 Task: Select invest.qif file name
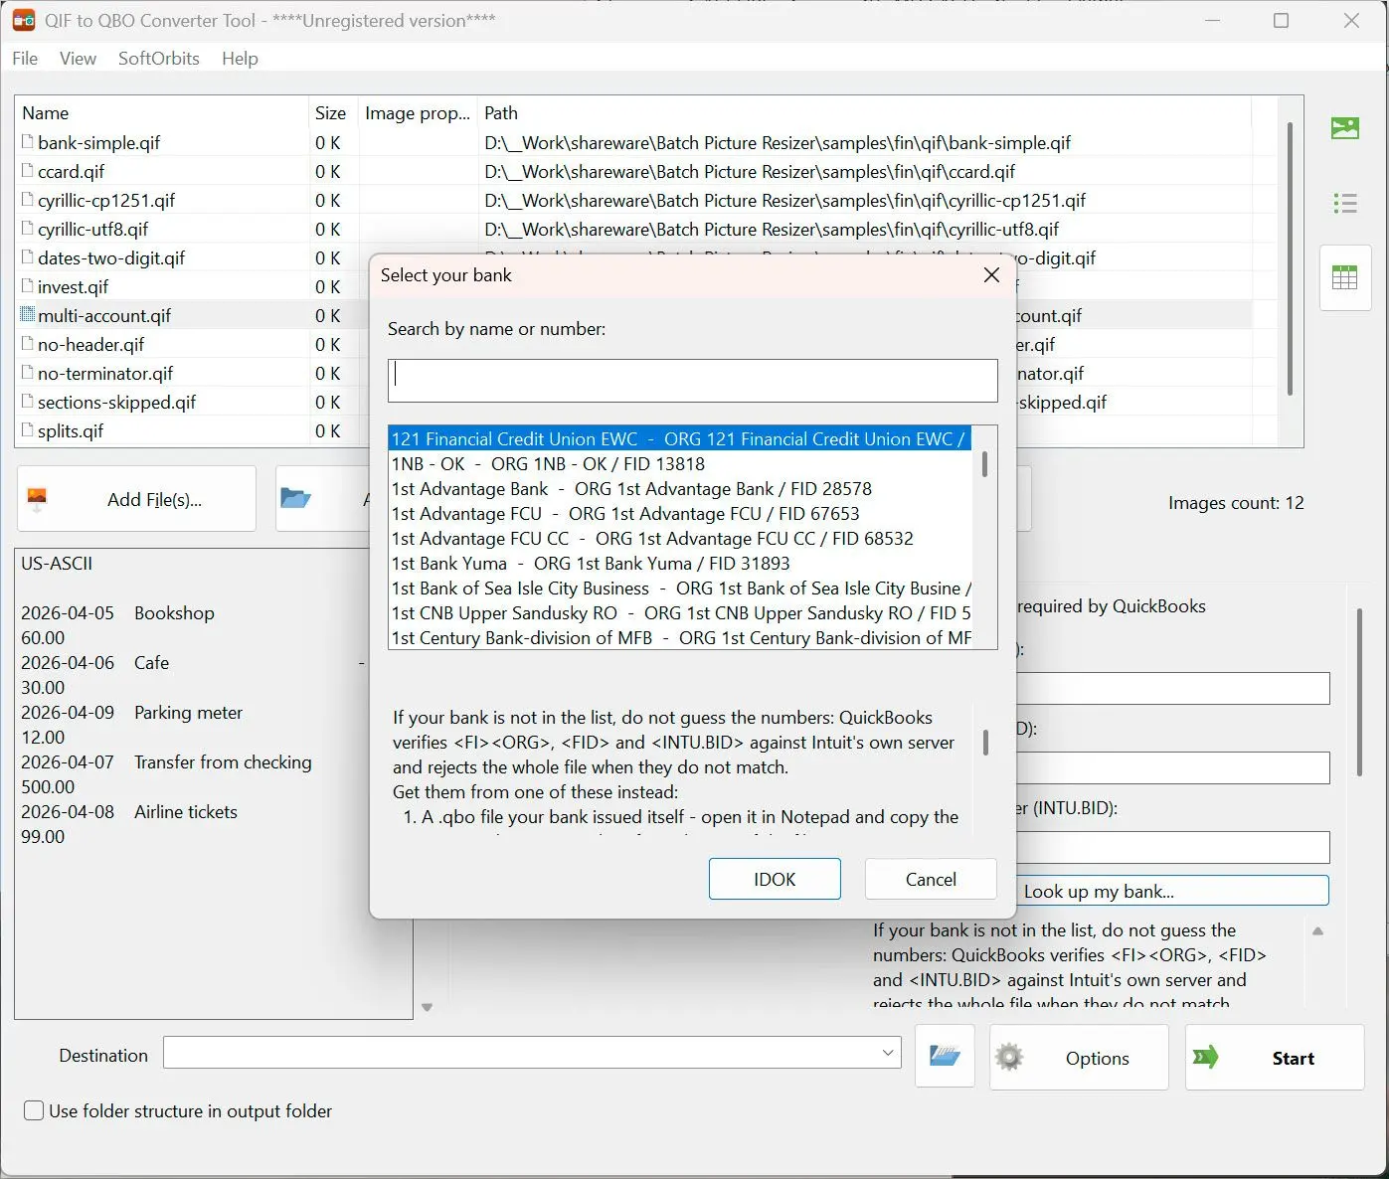click(x=74, y=286)
